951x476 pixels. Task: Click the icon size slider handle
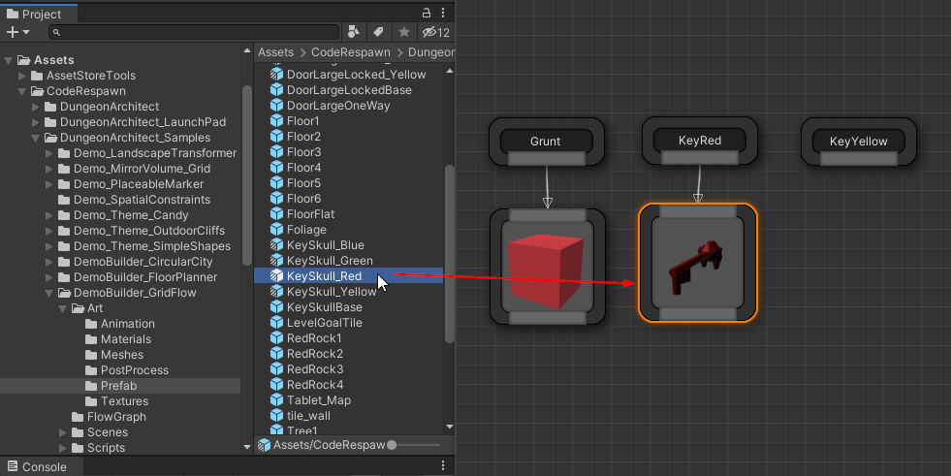coord(392,445)
